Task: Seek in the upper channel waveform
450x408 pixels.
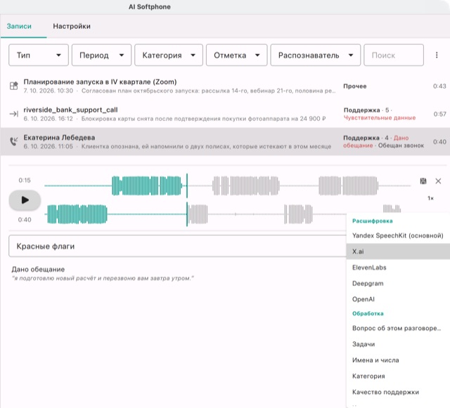Action: coord(227,186)
